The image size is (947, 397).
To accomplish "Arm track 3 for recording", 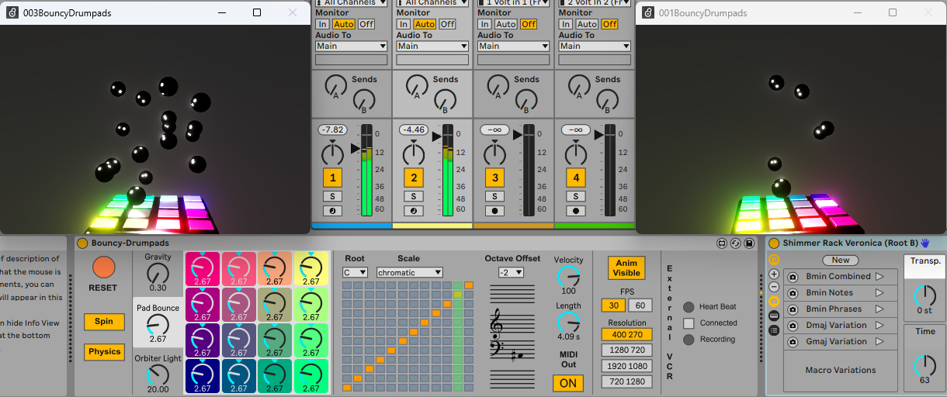I will coord(494,210).
